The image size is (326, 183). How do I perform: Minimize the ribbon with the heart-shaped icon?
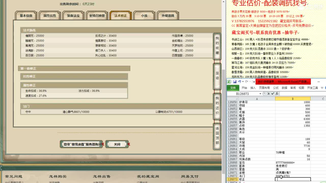click(322, 88)
